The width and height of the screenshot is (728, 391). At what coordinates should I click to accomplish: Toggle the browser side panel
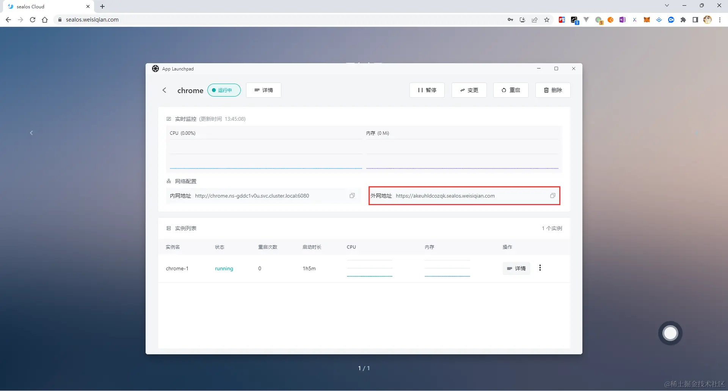tap(695, 20)
